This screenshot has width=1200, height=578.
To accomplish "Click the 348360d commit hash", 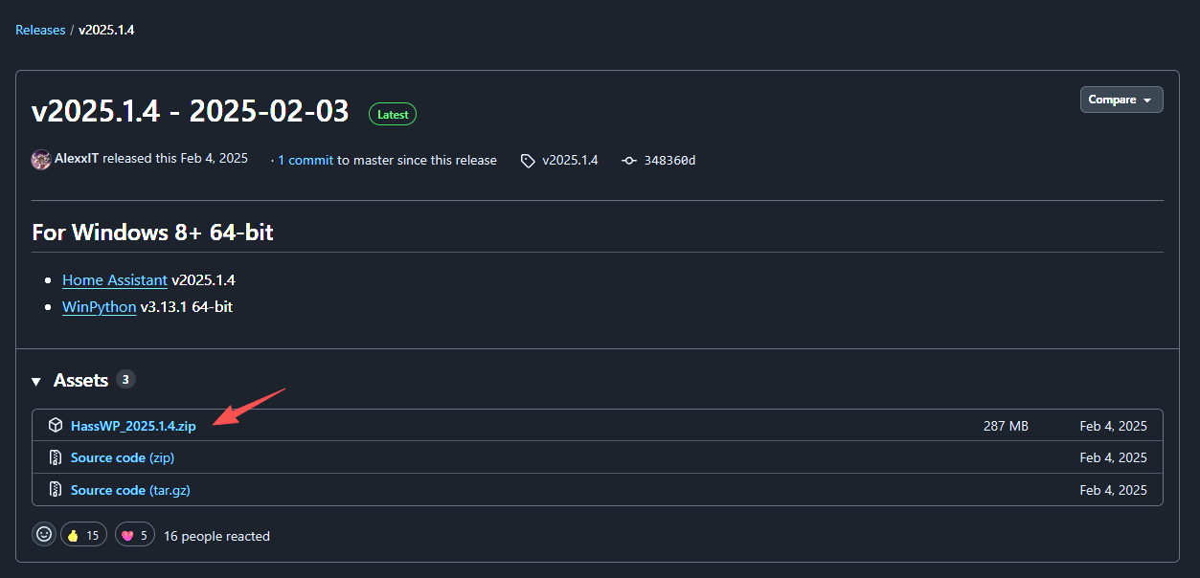I will (669, 161).
